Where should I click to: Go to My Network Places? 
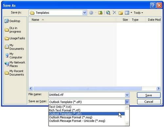[15, 64]
